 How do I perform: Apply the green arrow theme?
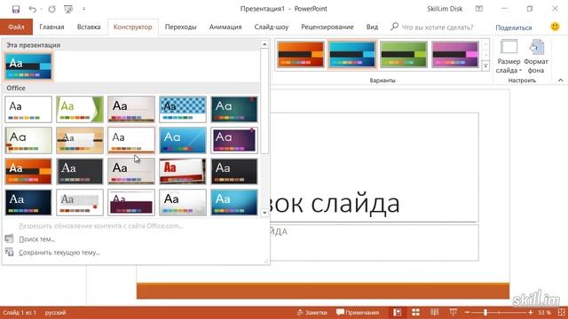click(80, 109)
